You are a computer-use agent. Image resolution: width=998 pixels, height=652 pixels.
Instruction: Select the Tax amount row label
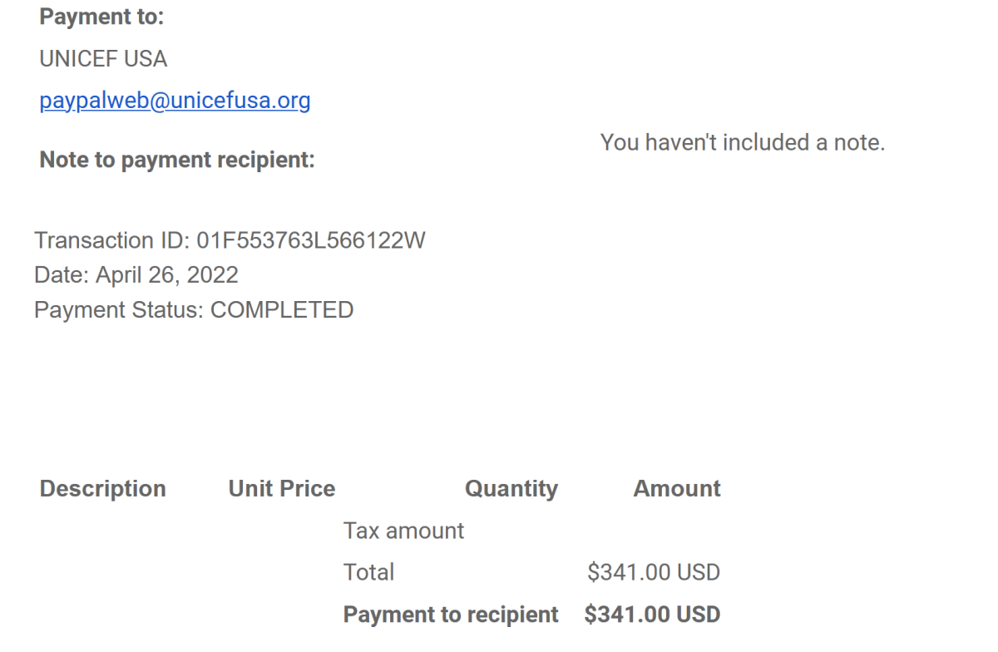coord(404,531)
